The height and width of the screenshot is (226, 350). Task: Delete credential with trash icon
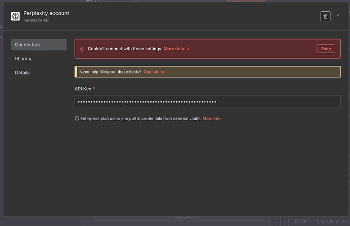click(325, 16)
